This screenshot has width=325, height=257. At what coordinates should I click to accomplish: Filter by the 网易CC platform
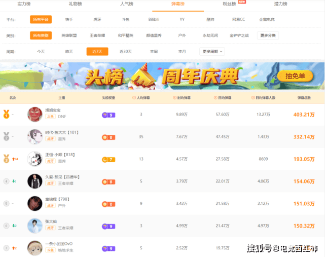pyautogui.click(x=239, y=19)
